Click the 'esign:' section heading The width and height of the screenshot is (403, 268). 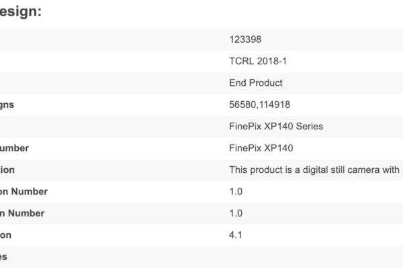pyautogui.click(x=22, y=11)
